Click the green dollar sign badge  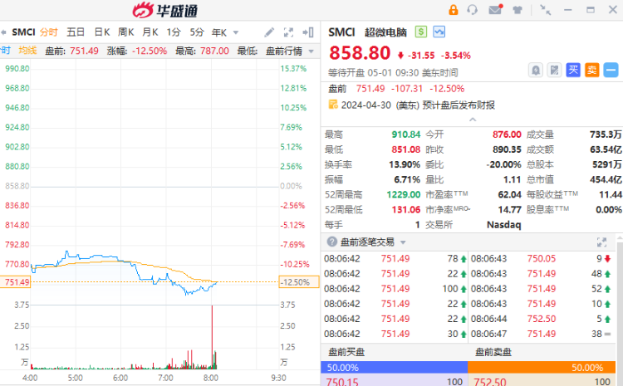pyautogui.click(x=421, y=32)
